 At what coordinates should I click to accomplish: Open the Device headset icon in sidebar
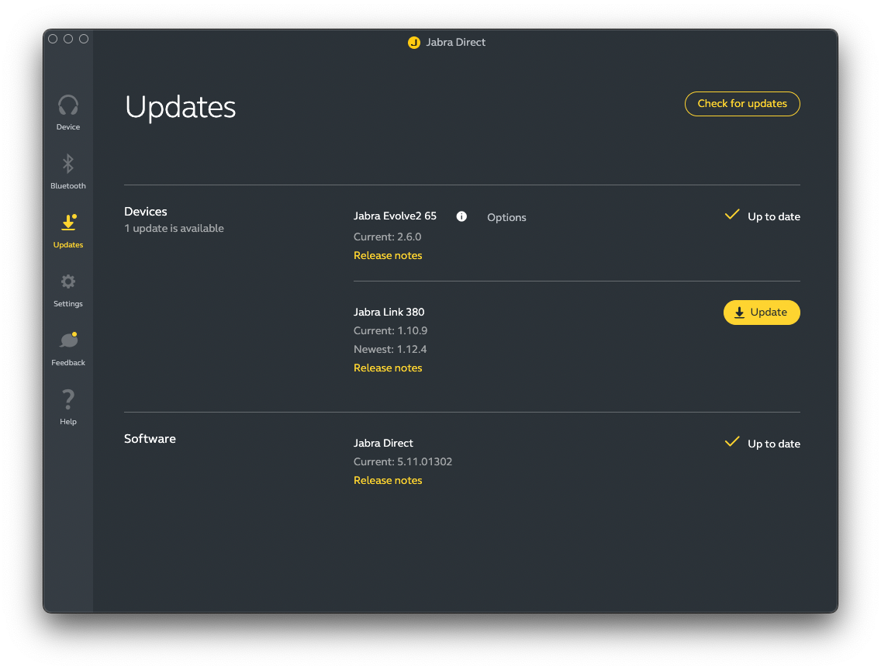tap(68, 105)
